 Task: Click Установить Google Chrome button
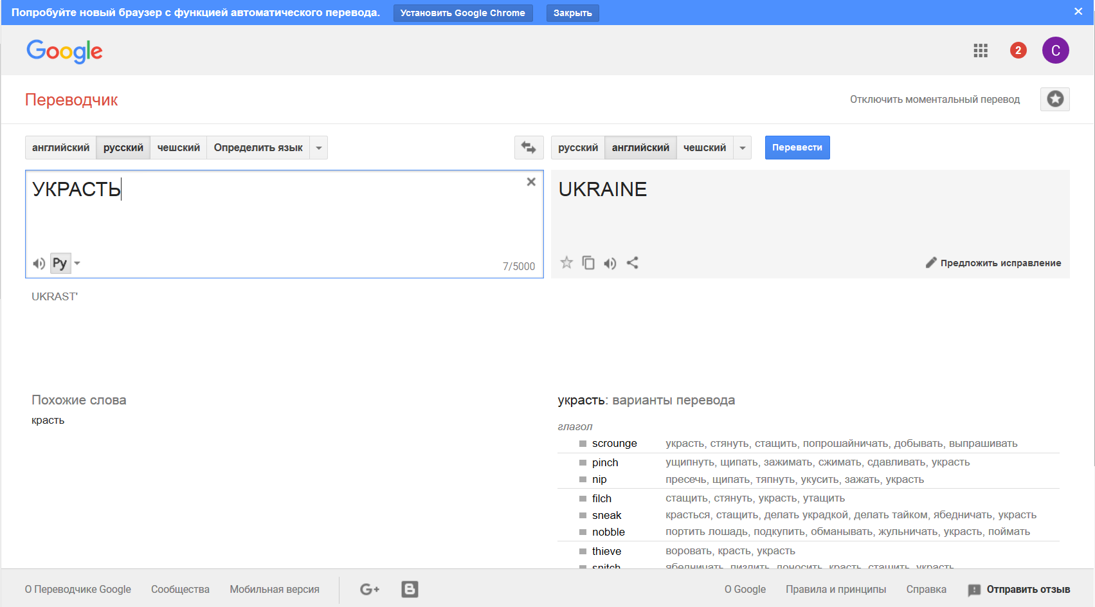(x=463, y=13)
